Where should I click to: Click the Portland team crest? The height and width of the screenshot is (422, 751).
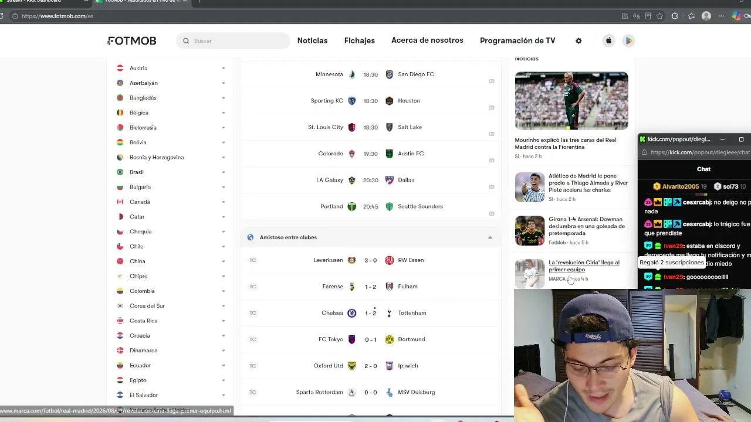352,206
